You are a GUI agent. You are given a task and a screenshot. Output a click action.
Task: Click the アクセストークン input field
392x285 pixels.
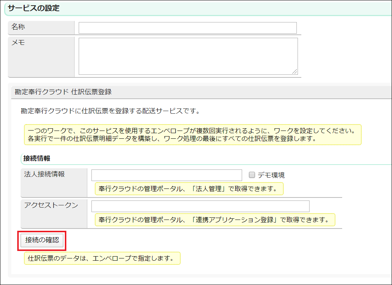200,206
